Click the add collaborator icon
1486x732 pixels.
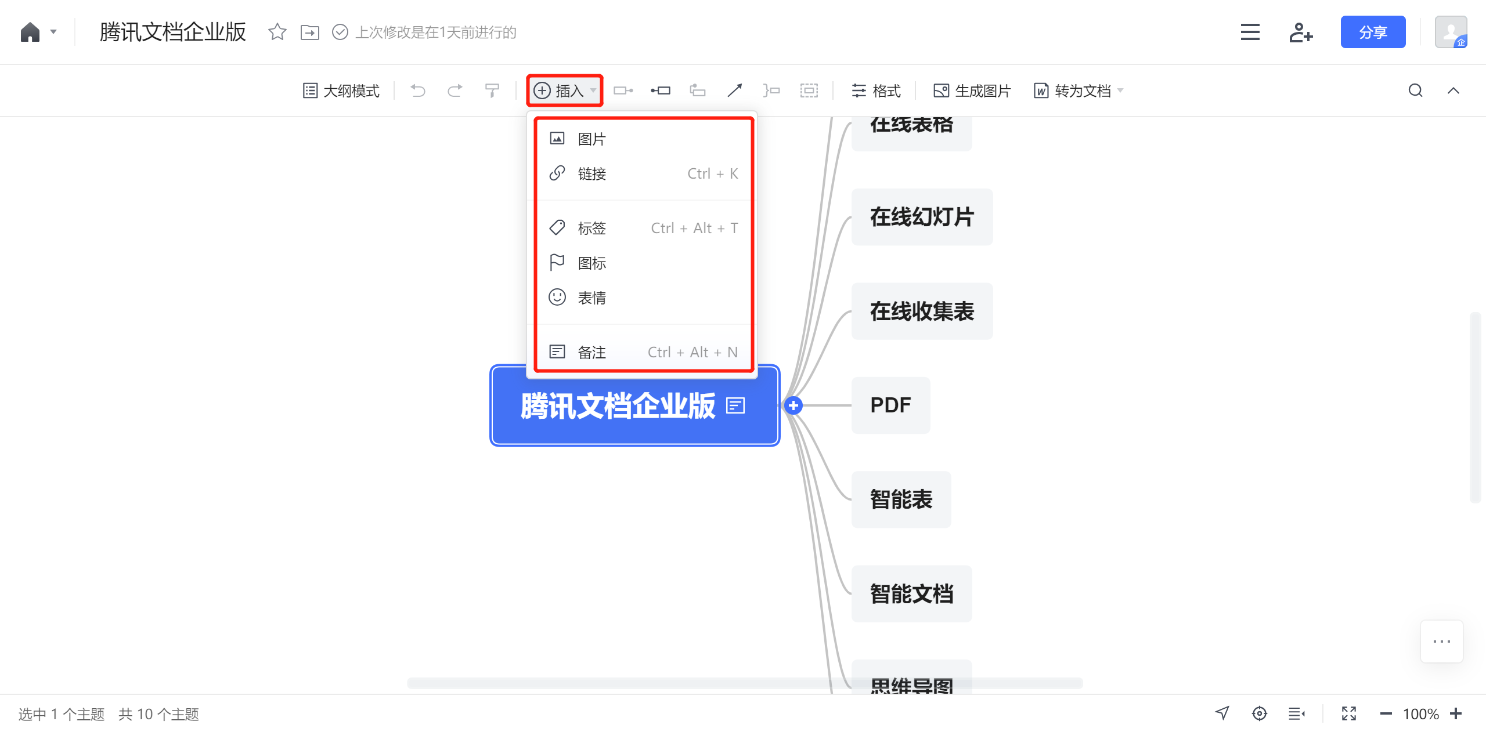(x=1300, y=32)
